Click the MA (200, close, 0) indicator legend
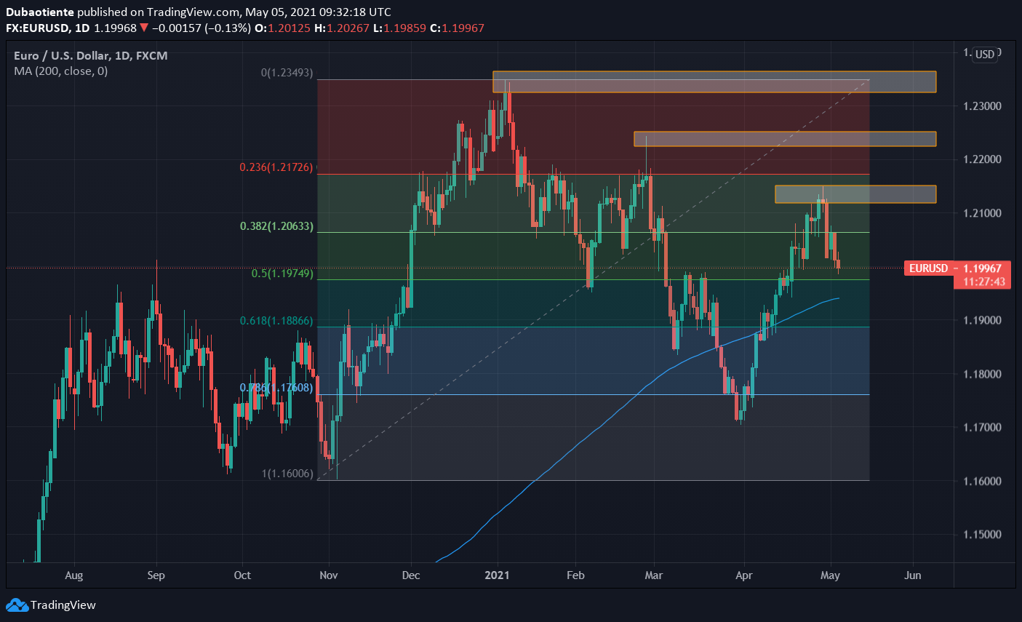Screen dimensions: 1022x622 pos(61,71)
